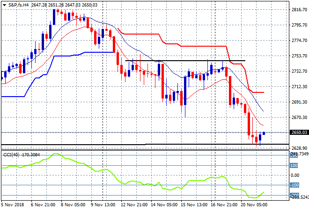Click the 2795.70 price axis label
Screen dimensions: 309x210
tap(299, 25)
